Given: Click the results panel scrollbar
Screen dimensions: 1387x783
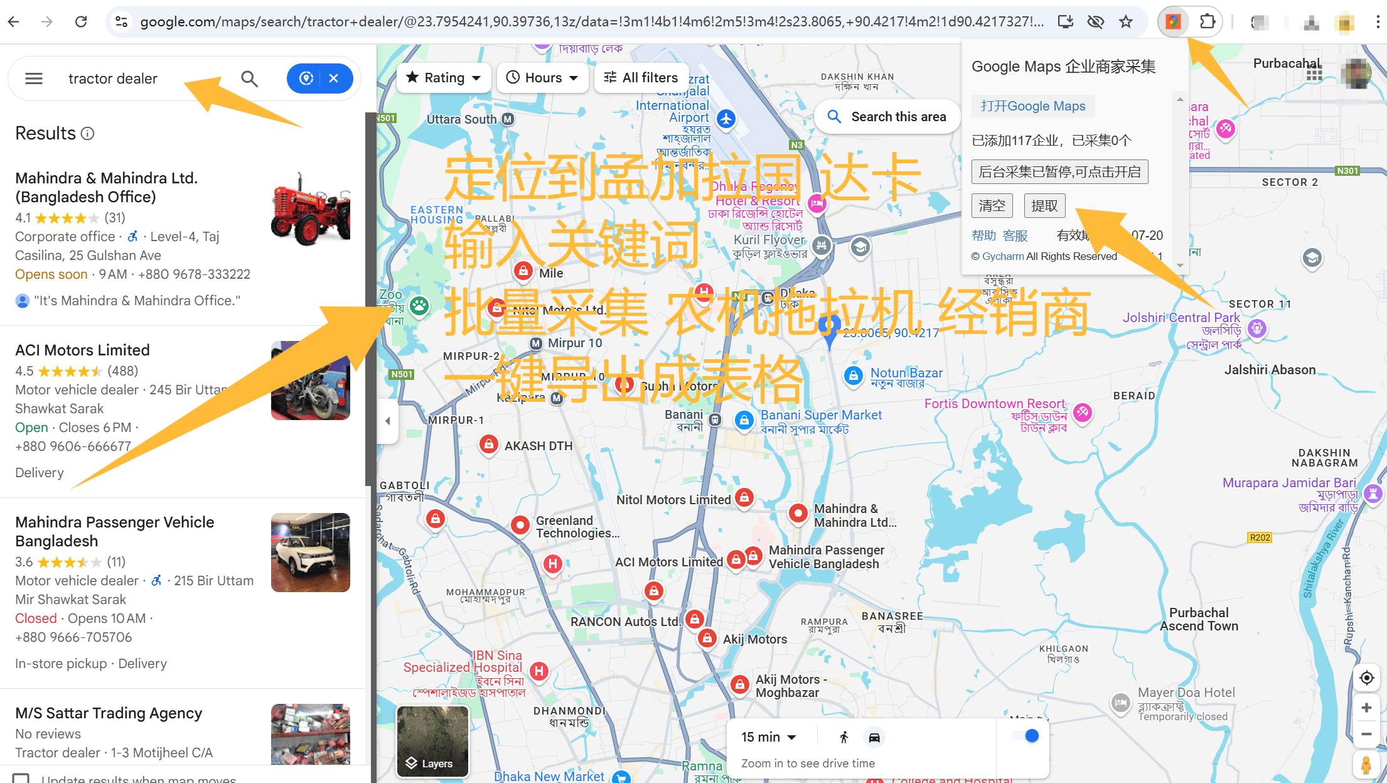Looking at the screenshot, I should click(370, 298).
